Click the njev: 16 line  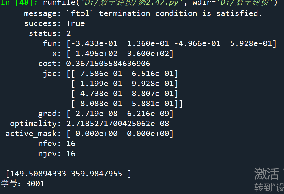pos(57,154)
